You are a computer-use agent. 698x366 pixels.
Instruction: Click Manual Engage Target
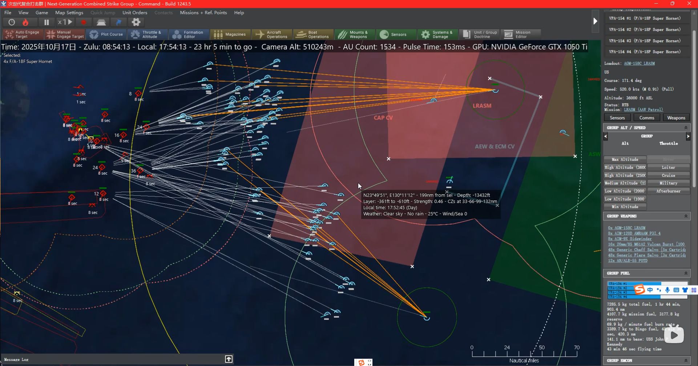(65, 34)
